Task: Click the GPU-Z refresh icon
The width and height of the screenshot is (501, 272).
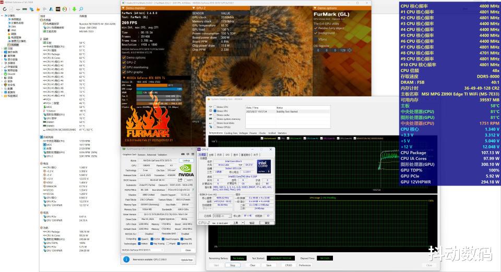Action: point(188,154)
